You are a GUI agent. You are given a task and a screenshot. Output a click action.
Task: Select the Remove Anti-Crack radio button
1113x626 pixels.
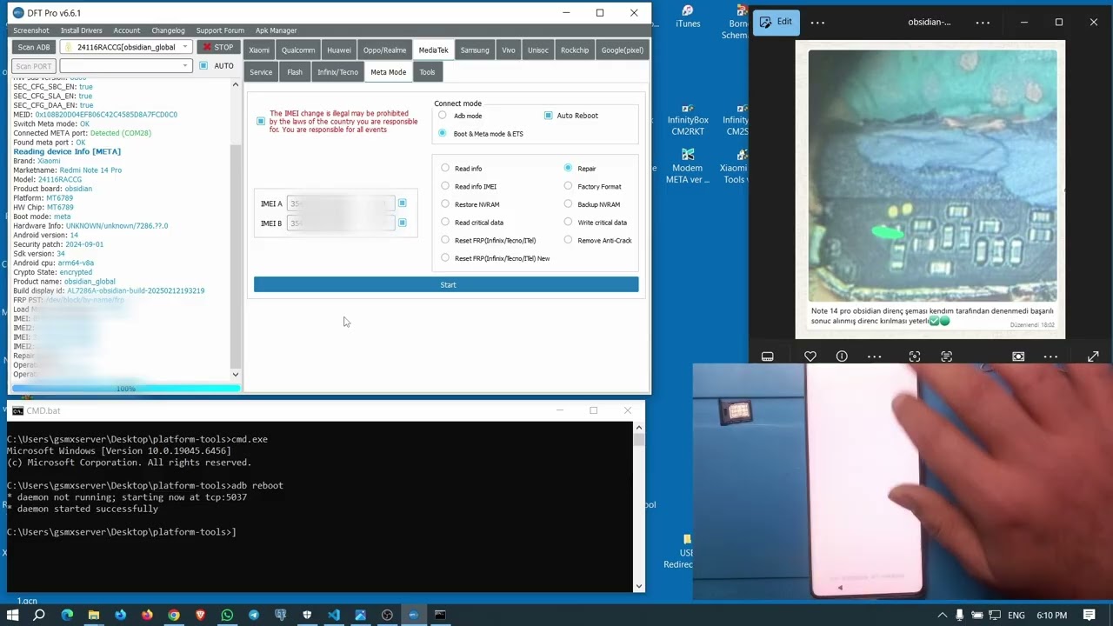pos(568,240)
